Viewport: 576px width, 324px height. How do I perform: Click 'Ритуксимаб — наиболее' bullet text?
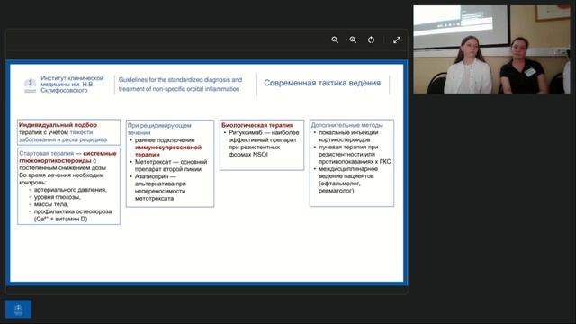point(264,132)
